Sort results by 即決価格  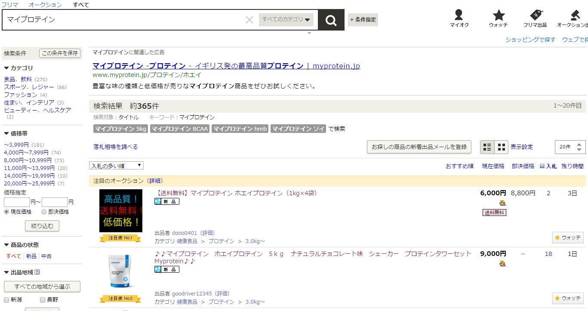pos(523,166)
